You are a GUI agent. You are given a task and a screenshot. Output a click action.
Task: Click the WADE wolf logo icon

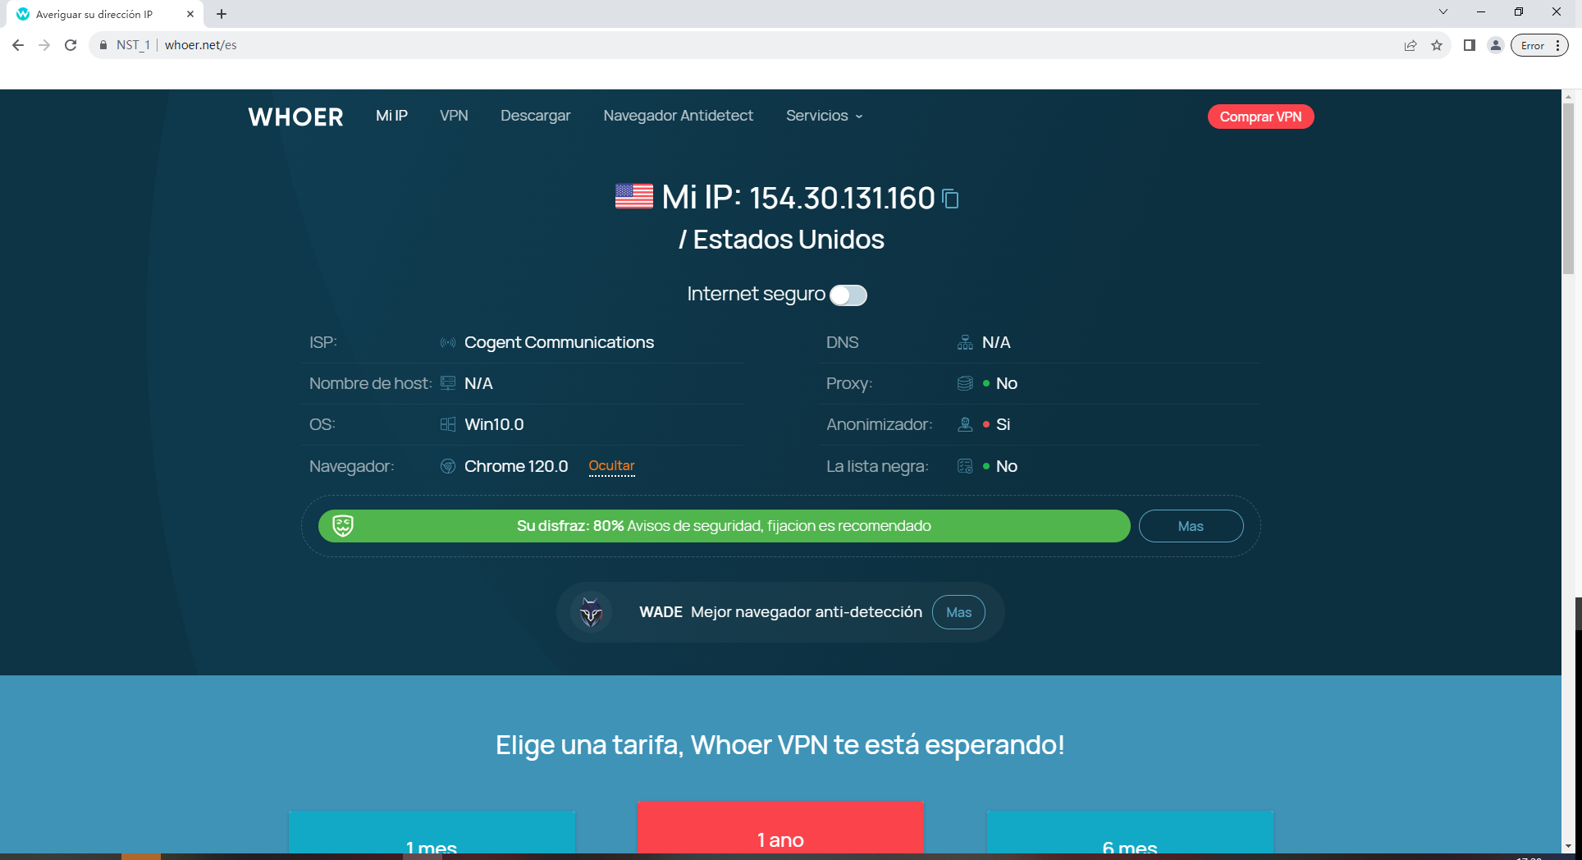coord(590,612)
